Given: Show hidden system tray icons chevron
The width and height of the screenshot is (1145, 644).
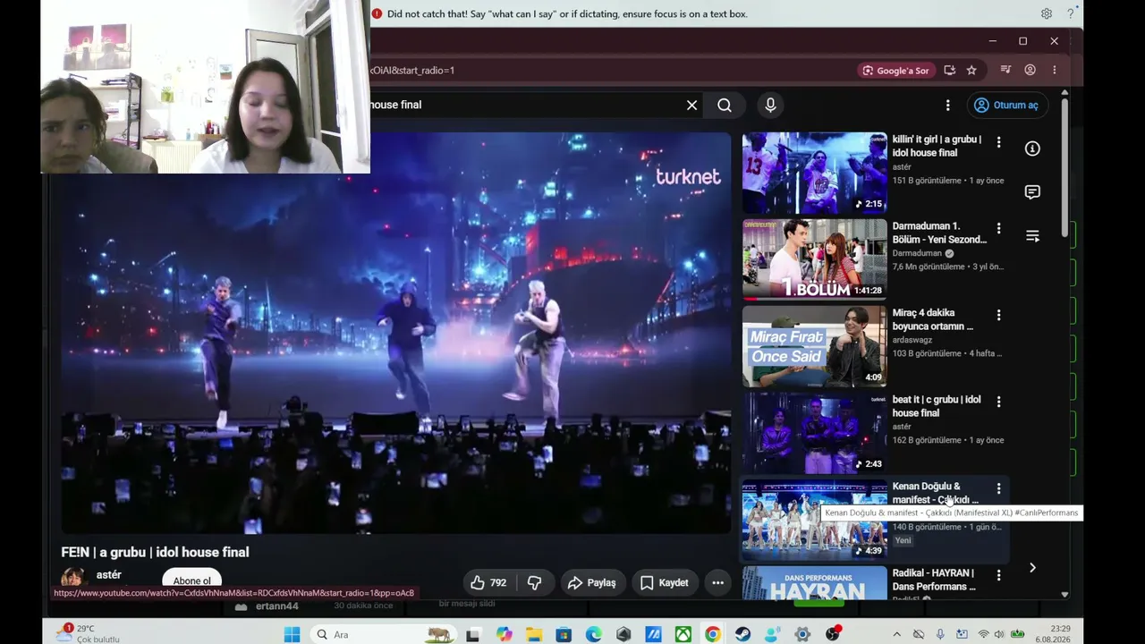Looking at the screenshot, I should pyautogui.click(x=896, y=634).
